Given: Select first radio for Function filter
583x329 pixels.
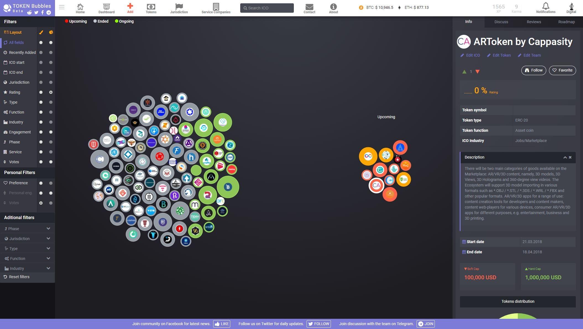Looking at the screenshot, I should click(x=41, y=112).
